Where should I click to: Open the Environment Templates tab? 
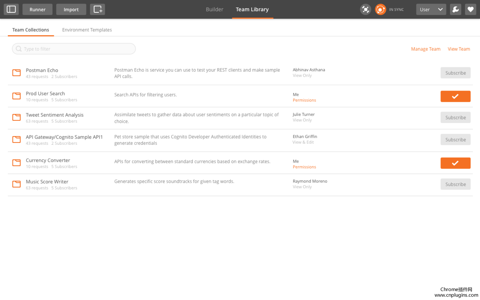[87, 30]
